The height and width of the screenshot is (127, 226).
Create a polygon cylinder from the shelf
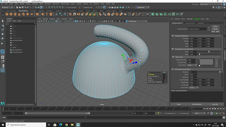click(15, 14)
